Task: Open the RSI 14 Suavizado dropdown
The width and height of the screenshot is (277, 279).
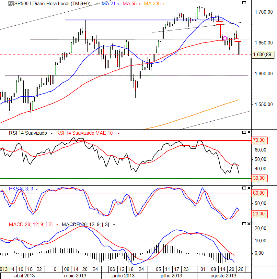Action: tap(52, 133)
